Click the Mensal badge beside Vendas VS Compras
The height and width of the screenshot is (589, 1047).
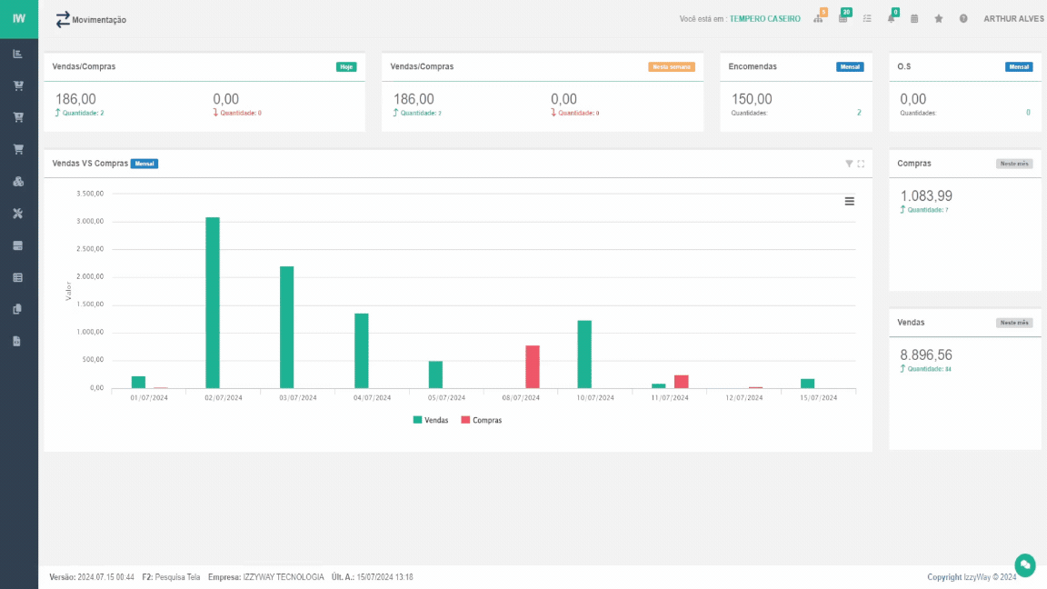145,164
